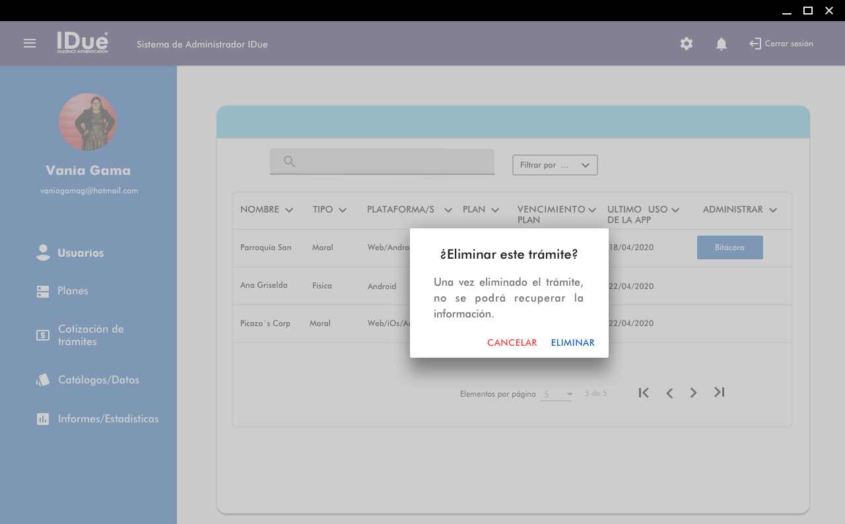Screen dimensions: 845x524
Task: Go to the first page of results
Action: pos(644,393)
